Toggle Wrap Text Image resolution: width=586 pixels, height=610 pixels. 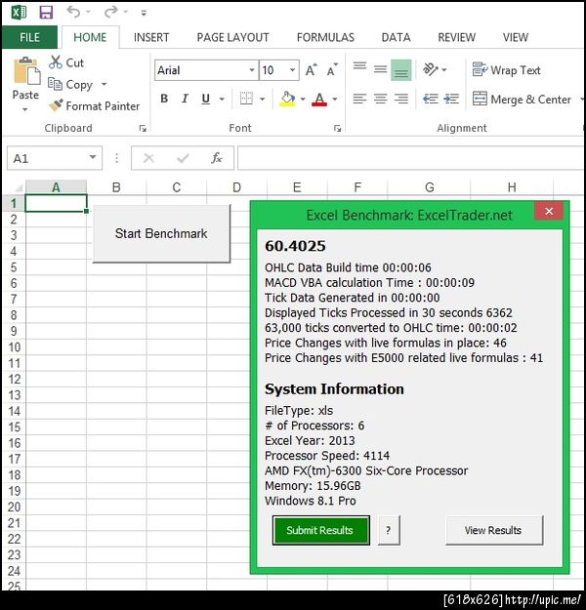(506, 70)
